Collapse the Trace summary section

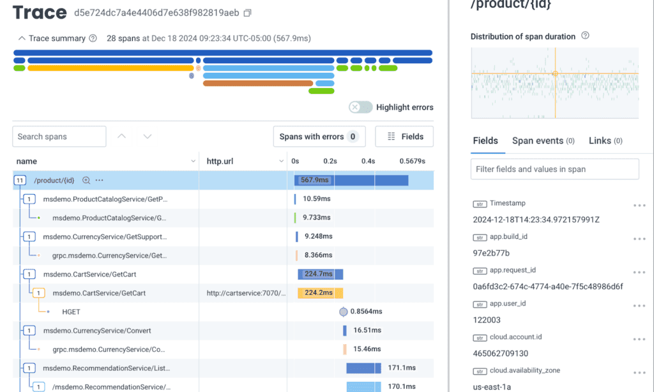tap(22, 38)
